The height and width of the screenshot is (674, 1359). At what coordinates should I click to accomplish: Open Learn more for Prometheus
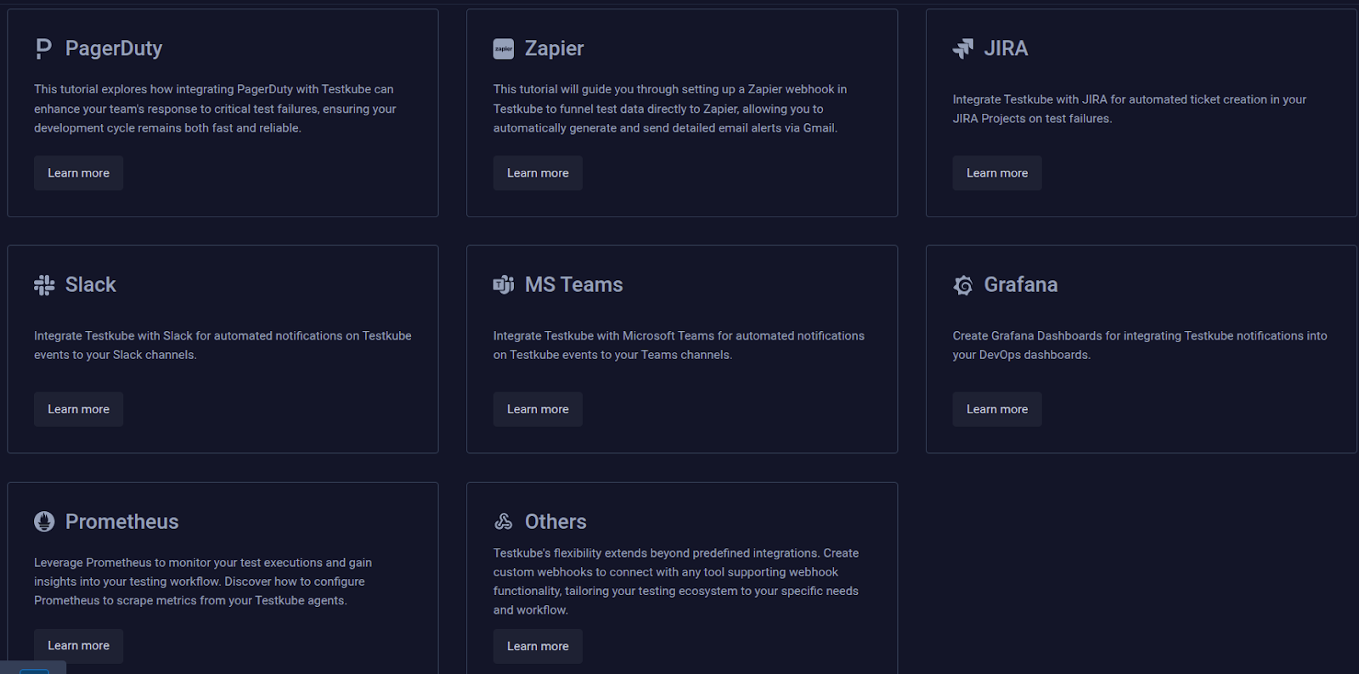[x=78, y=646]
